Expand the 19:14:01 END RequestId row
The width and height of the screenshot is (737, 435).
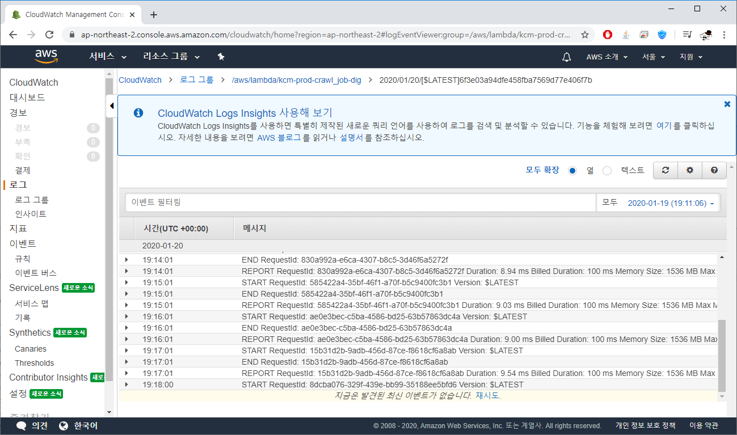click(127, 260)
